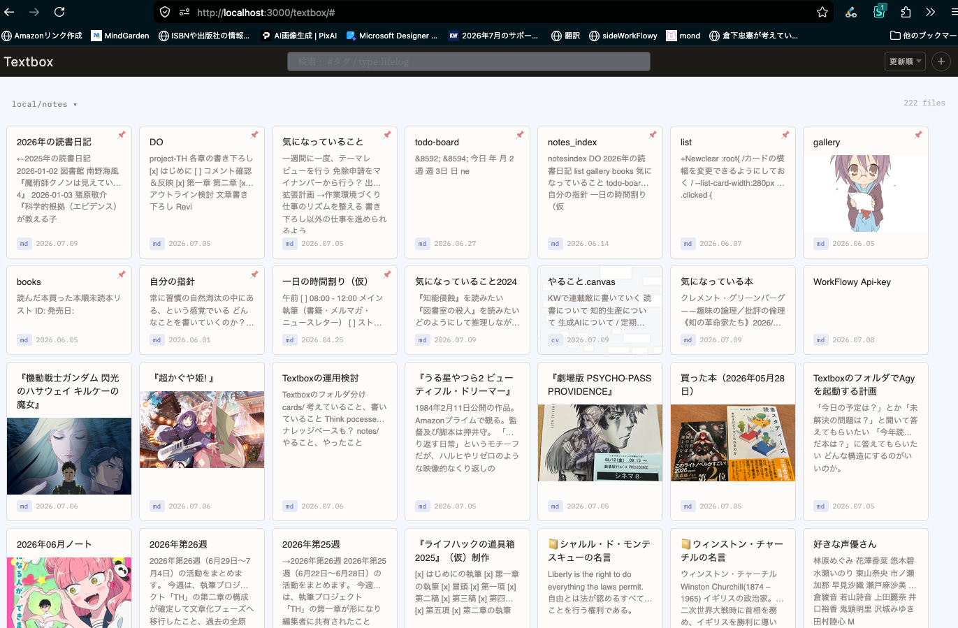Click the green S extension icon
Viewport: 958px width, 628px height.
[880, 11]
